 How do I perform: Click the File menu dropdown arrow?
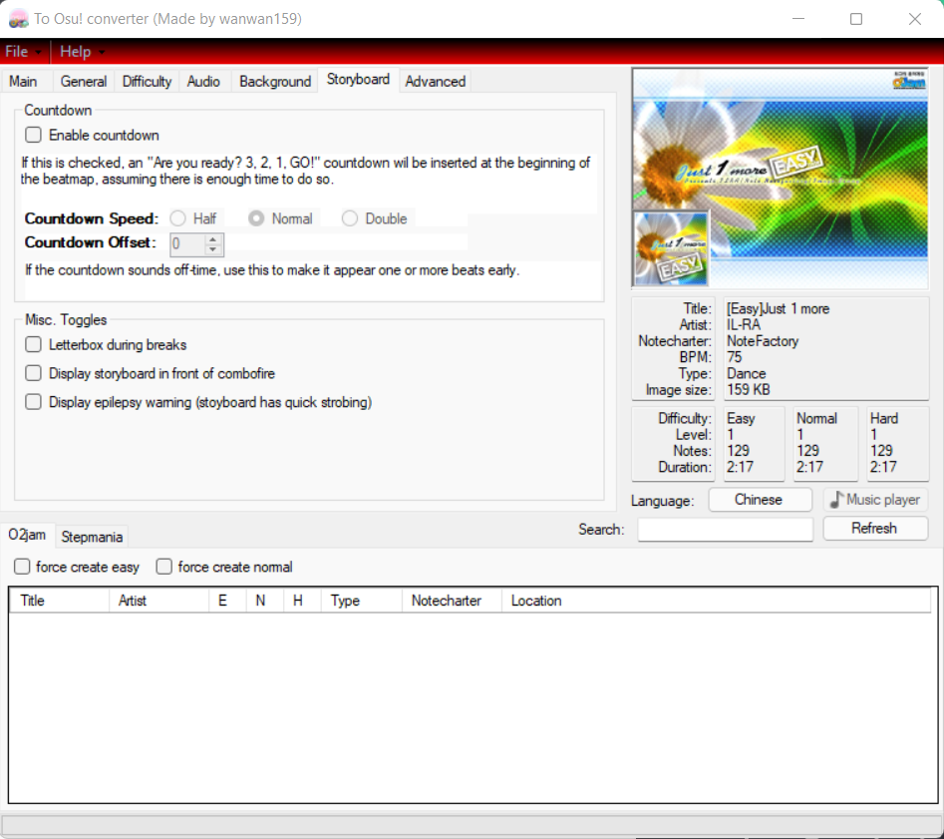[39, 53]
